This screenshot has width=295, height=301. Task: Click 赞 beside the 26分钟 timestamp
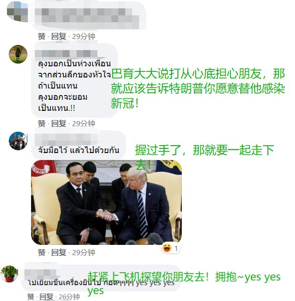31,297
